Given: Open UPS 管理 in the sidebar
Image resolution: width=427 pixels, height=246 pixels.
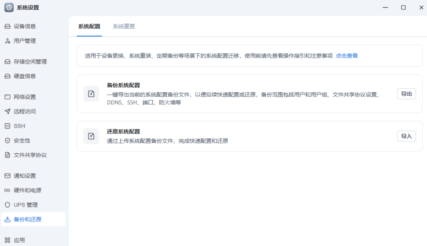Looking at the screenshot, I should click(x=26, y=205).
